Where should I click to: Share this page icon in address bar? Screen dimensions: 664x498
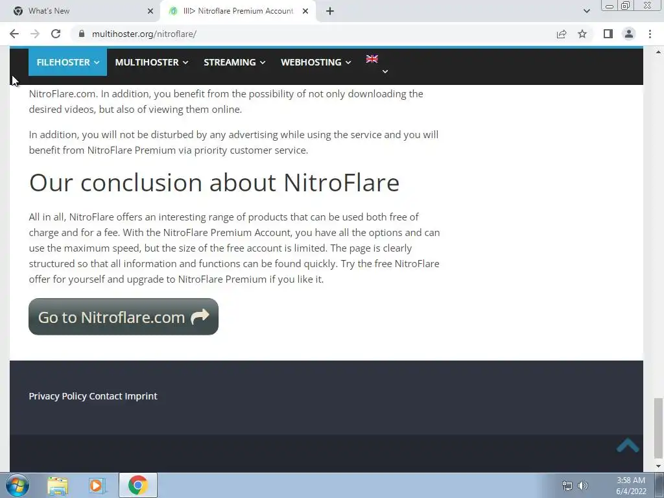click(x=562, y=34)
